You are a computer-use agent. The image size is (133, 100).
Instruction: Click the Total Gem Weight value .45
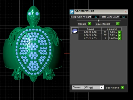96,17
